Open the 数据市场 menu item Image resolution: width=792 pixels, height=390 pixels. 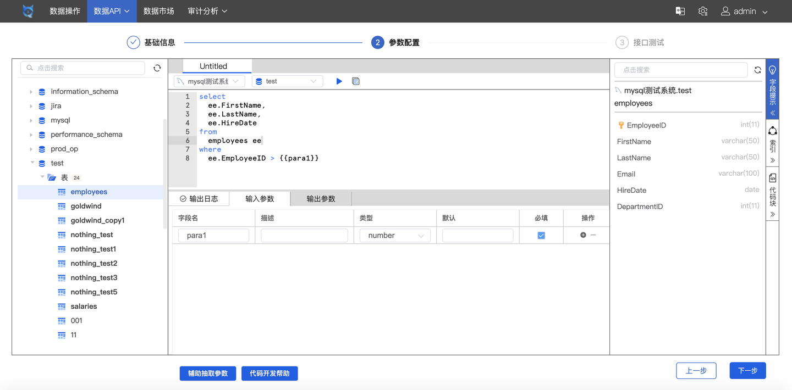point(158,11)
